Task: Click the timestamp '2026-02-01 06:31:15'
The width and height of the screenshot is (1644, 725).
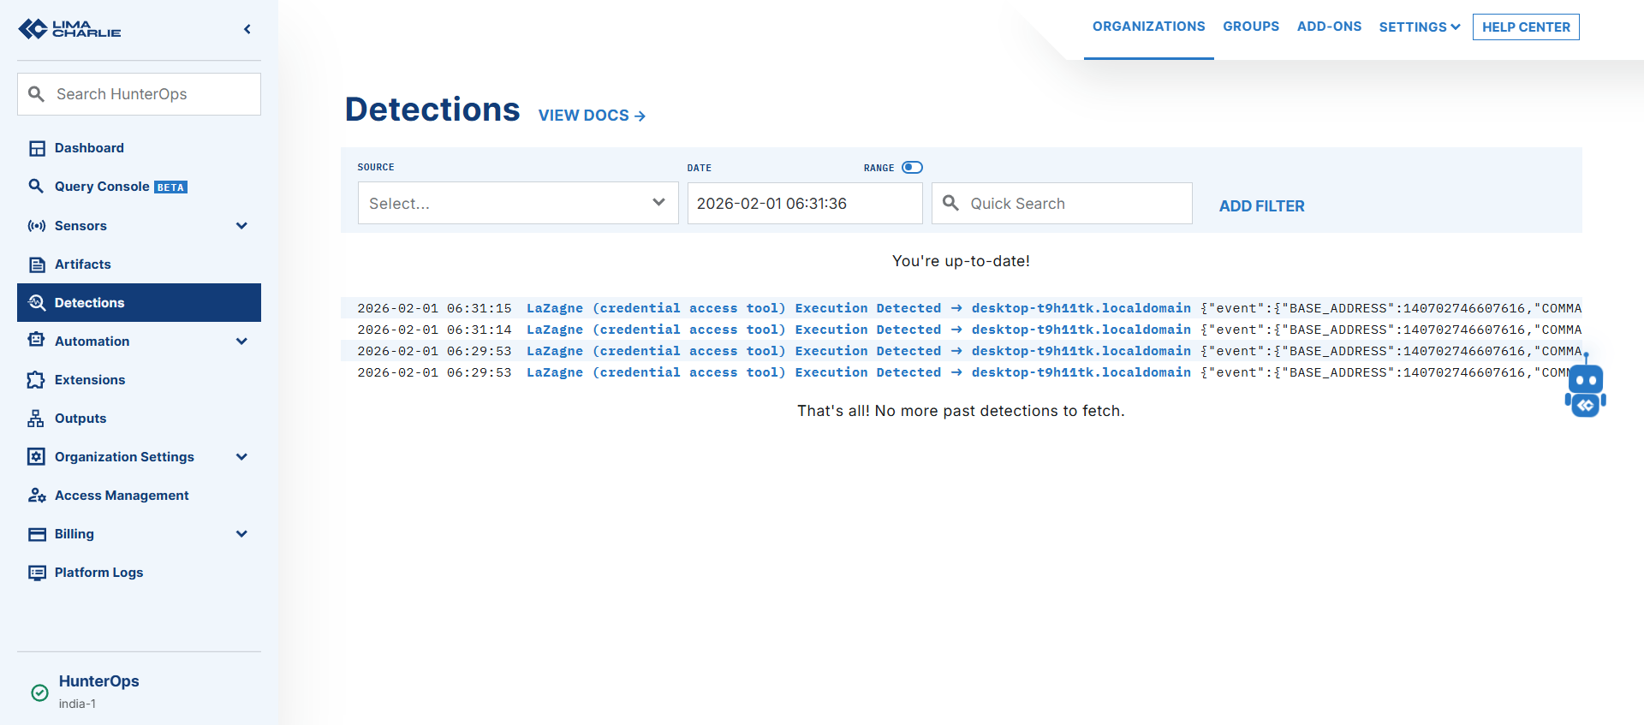Action: pyautogui.click(x=434, y=308)
